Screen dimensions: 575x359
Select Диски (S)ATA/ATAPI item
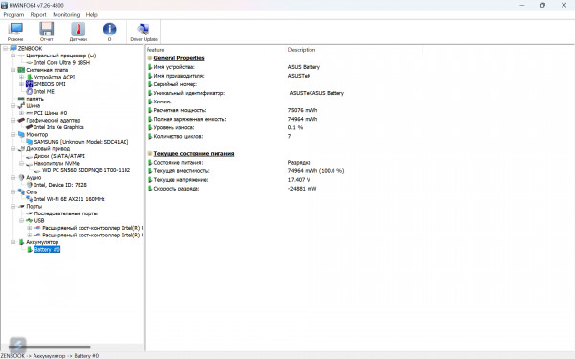click(59, 156)
